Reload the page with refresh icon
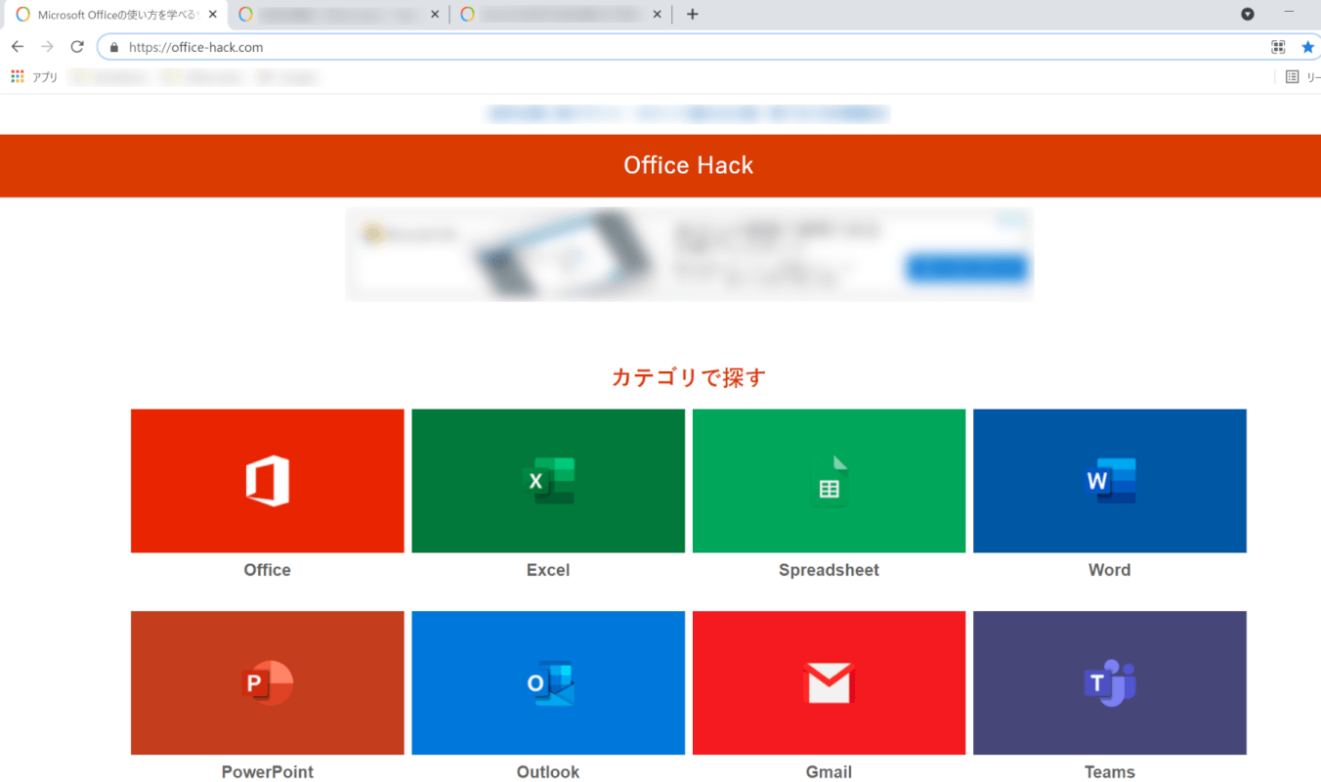 point(77,47)
